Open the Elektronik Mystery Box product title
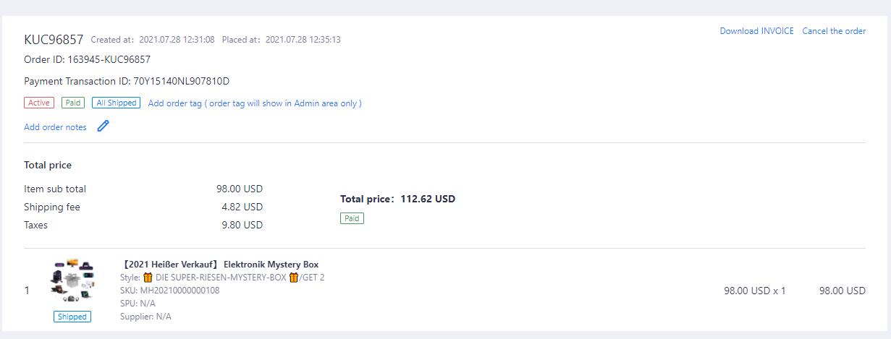Image resolution: width=891 pixels, height=339 pixels. [219, 265]
